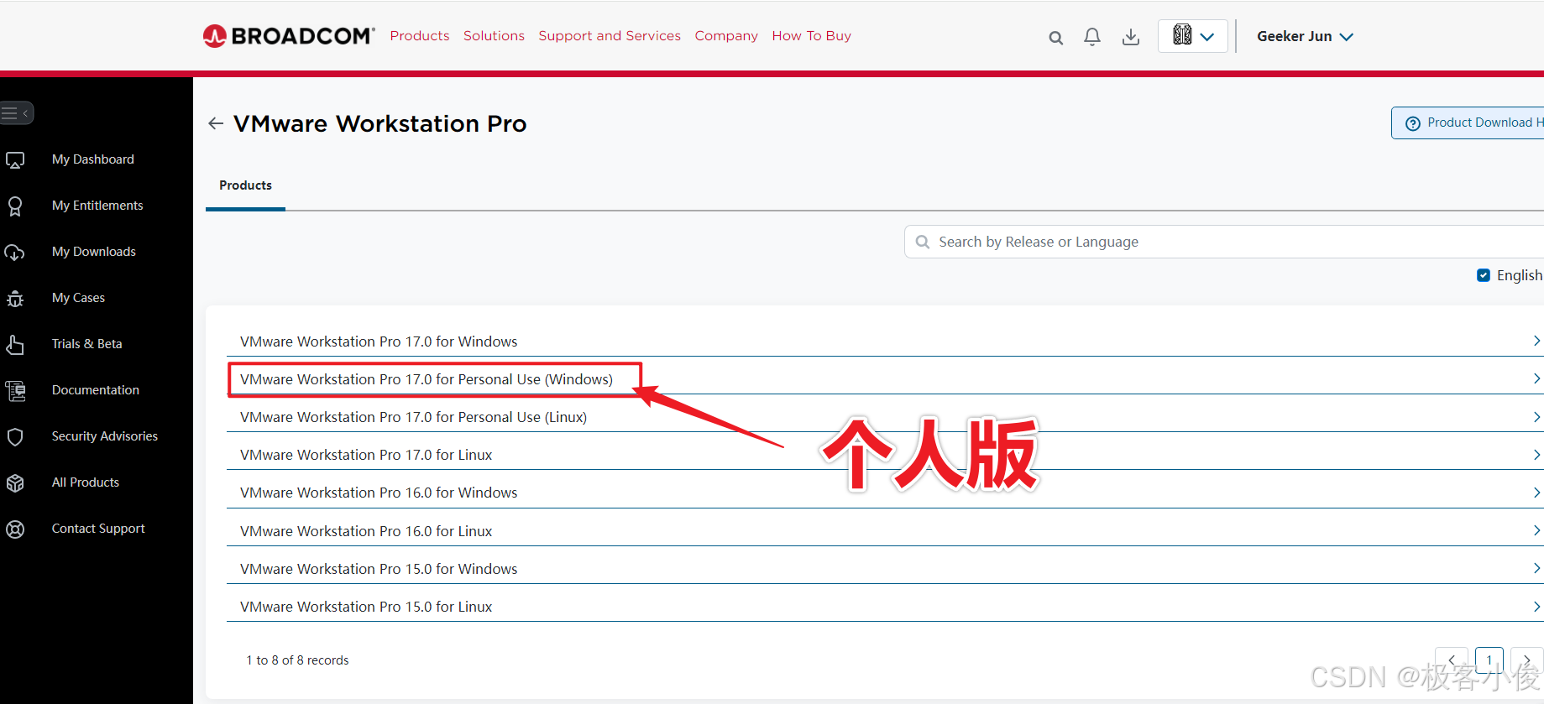
Task: Click the Contact Support lifebuoy icon
Action: pyautogui.click(x=15, y=529)
